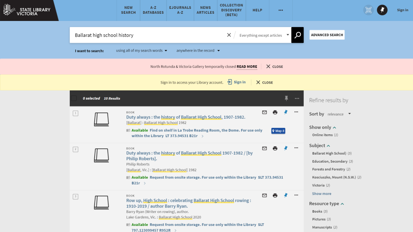Print the second result record
Viewport: 413px width, 232px height.
pos(275,148)
